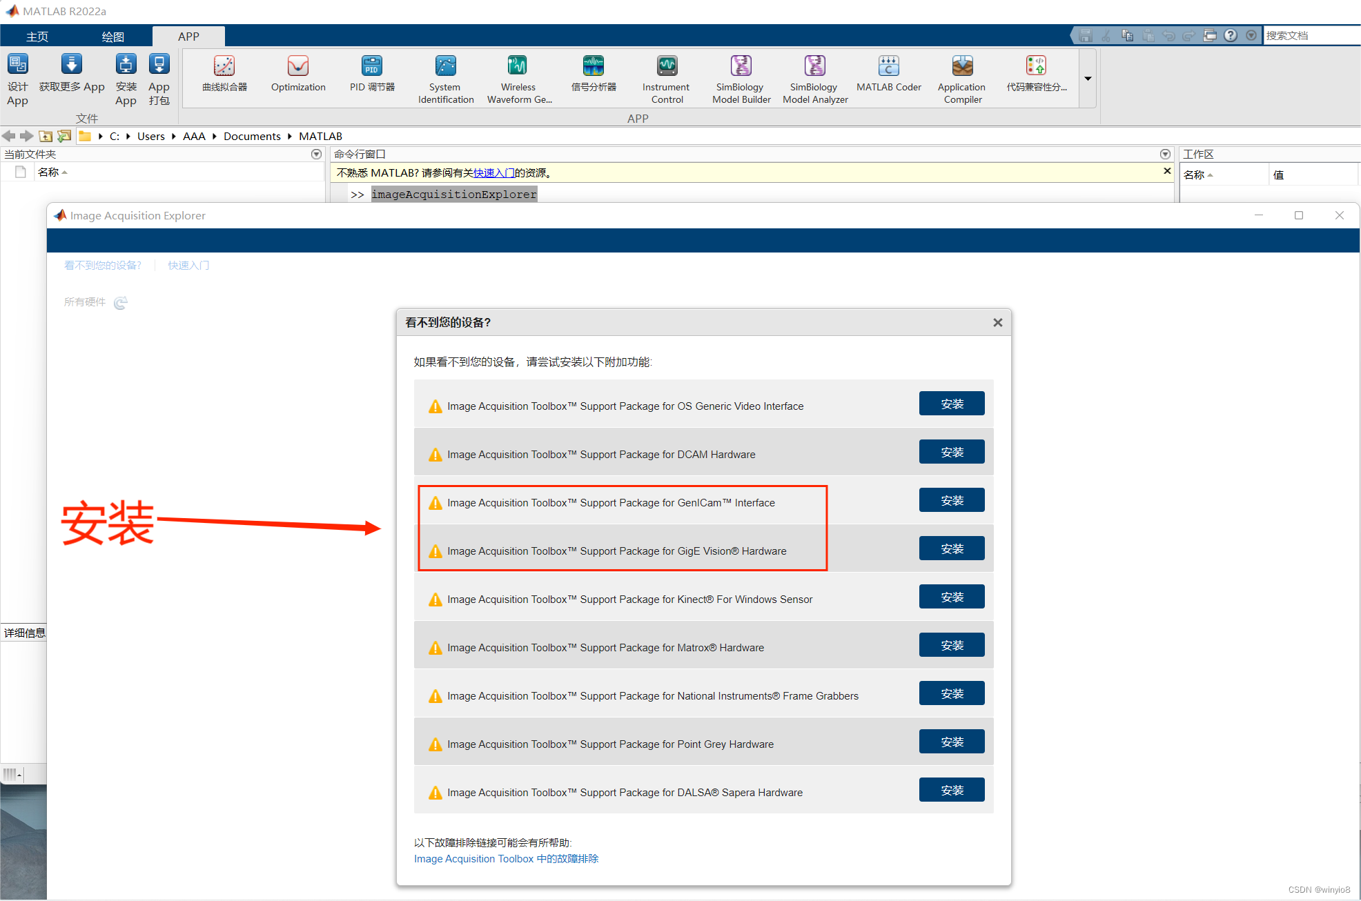The height and width of the screenshot is (901, 1361).
Task: Open the Signal Analyzer app
Action: coord(594,67)
